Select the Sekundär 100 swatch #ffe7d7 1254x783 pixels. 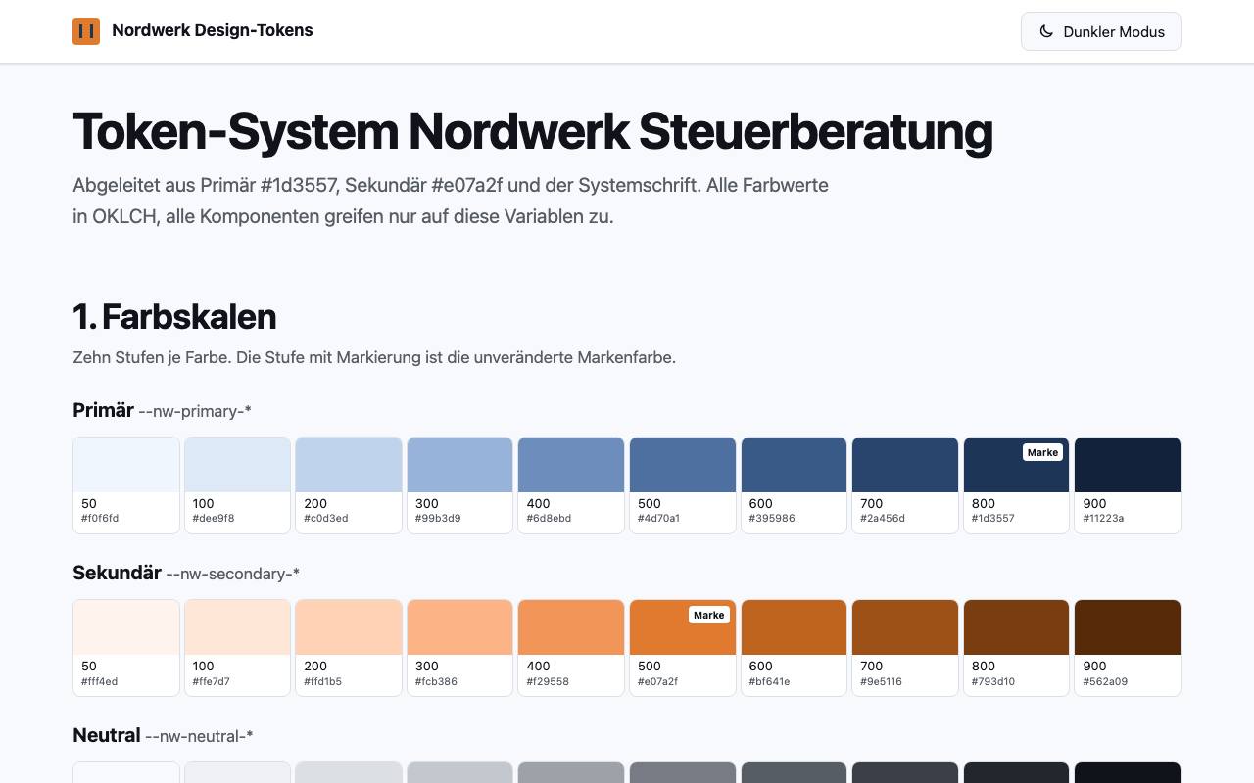[238, 648]
